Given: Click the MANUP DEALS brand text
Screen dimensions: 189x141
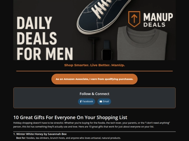Looking at the screenshot, I should [x=158, y=20].
